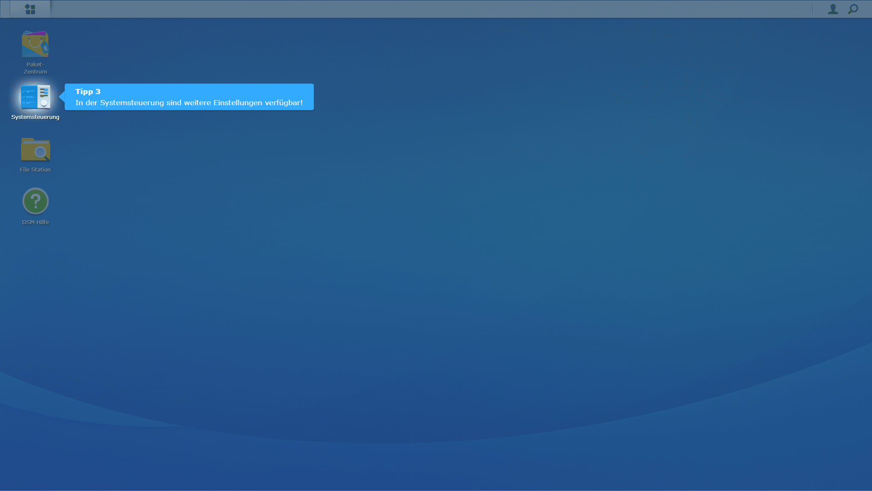Click the "Paket-Zentrum" text label
Viewport: 872px width, 491px height.
click(35, 68)
